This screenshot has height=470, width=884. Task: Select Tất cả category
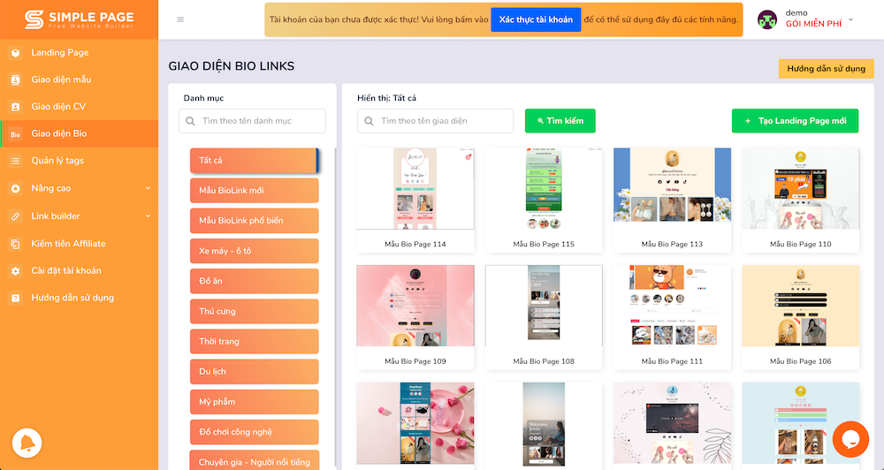pos(255,160)
